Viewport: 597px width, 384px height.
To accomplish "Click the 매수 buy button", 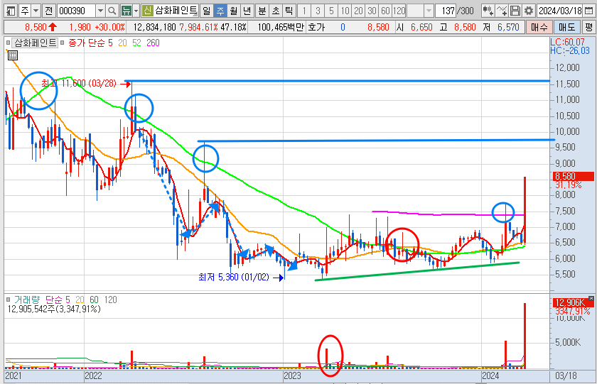I will [539, 27].
